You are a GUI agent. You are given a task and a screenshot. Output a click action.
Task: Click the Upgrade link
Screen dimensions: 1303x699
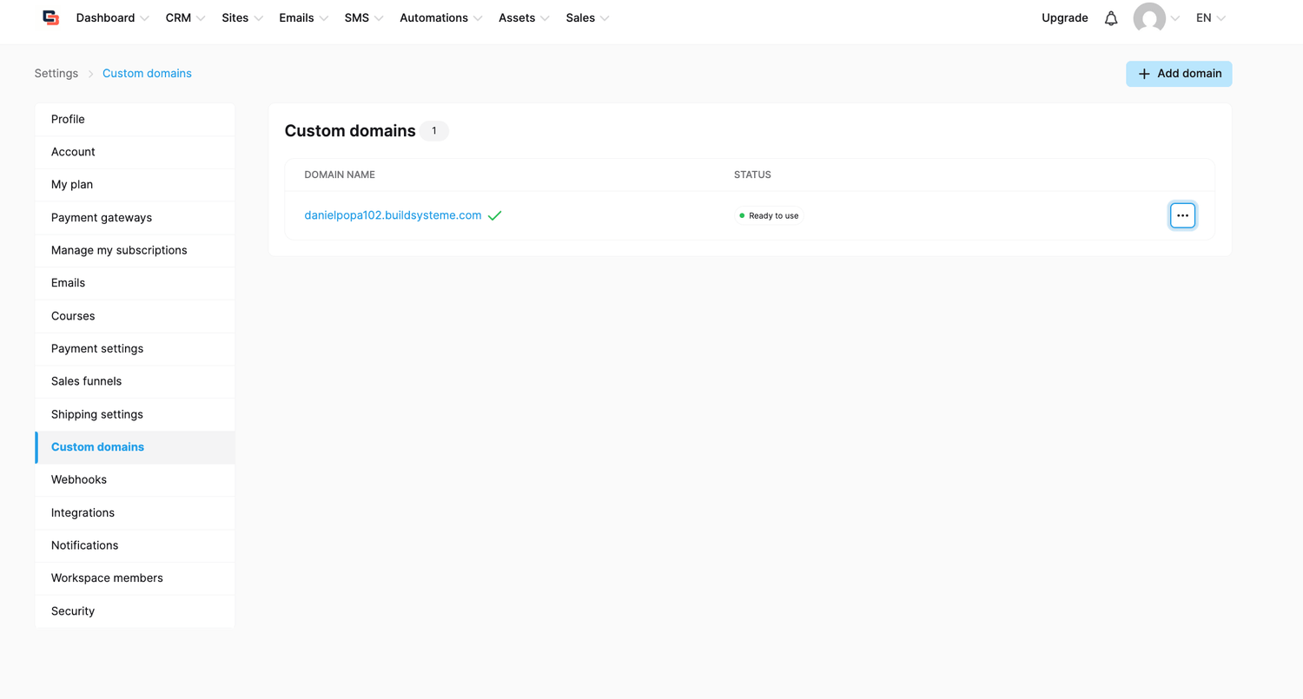click(x=1064, y=18)
